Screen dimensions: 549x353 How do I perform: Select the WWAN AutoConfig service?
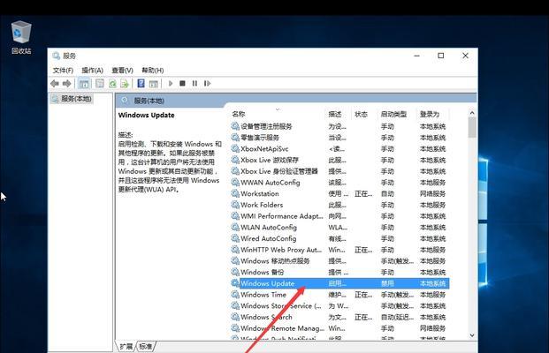pos(339,183)
